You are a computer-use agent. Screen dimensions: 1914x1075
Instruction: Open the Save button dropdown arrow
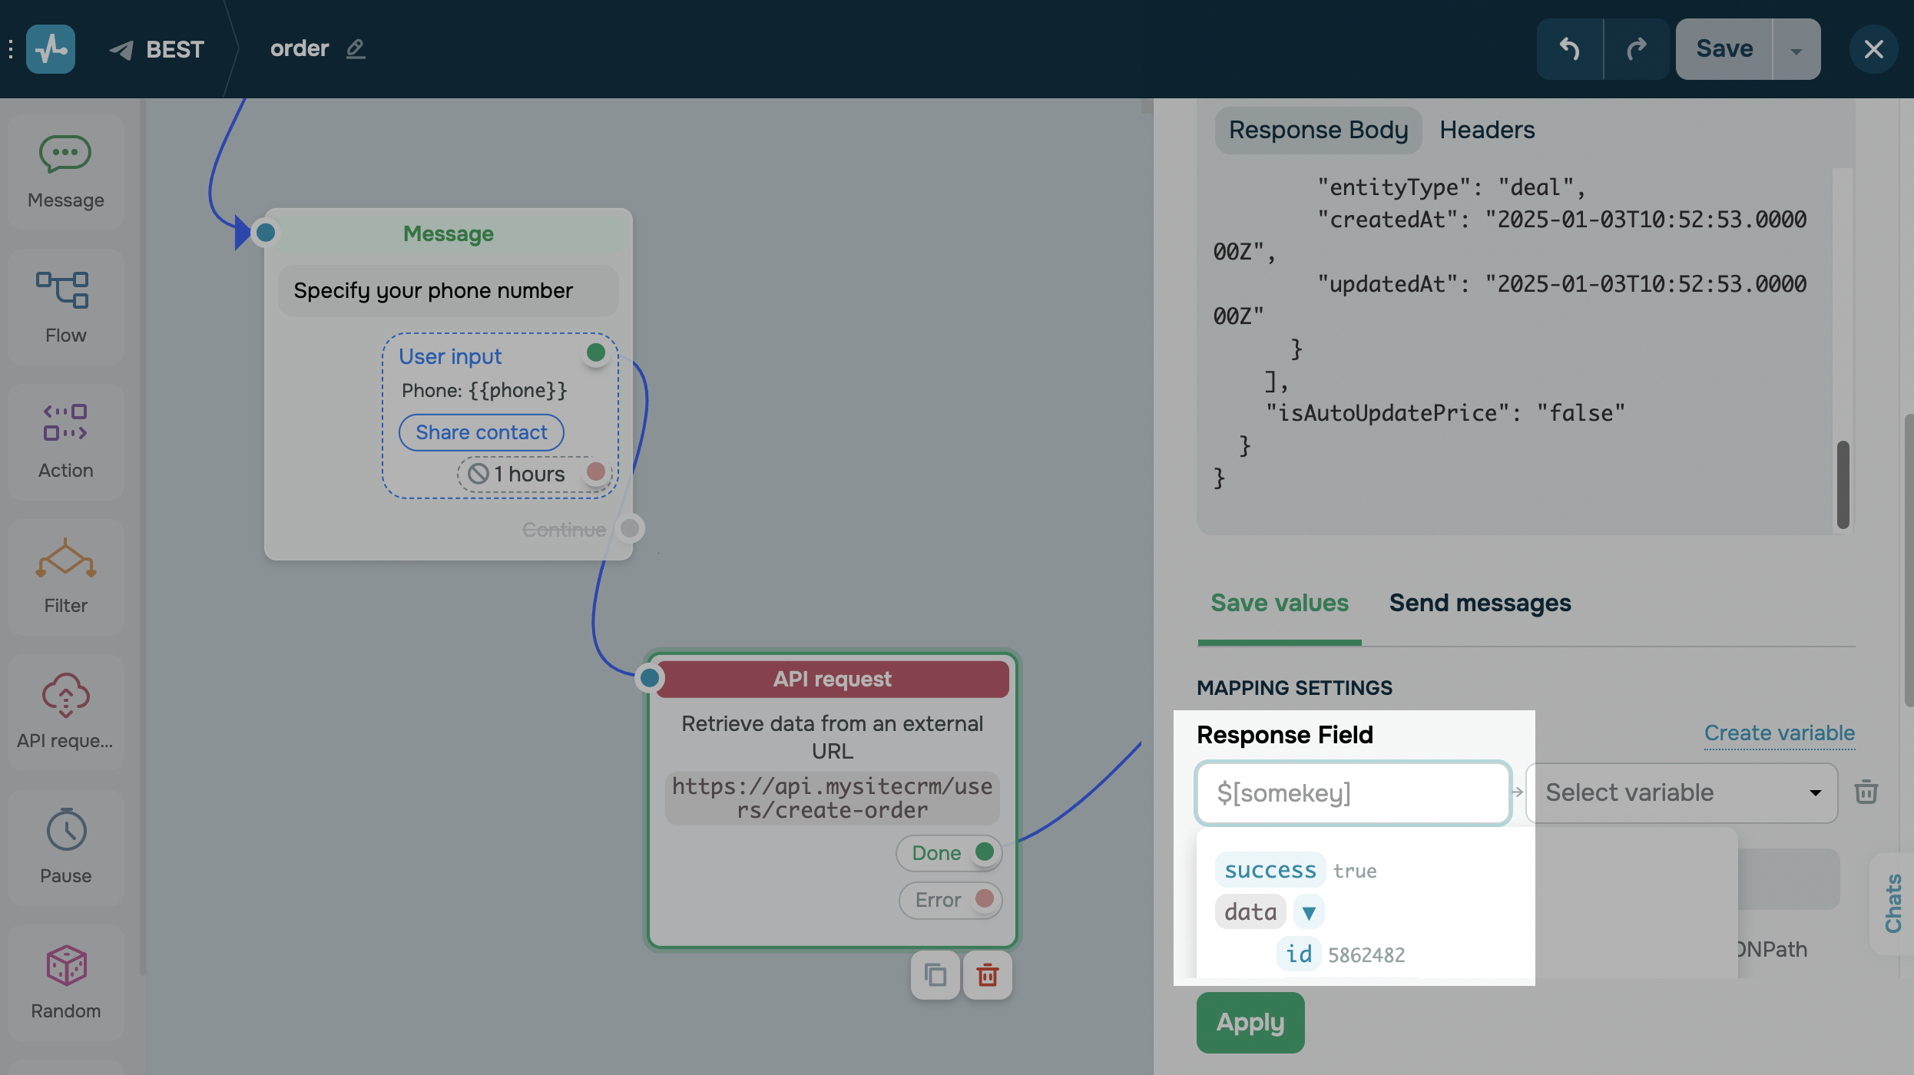click(1796, 51)
